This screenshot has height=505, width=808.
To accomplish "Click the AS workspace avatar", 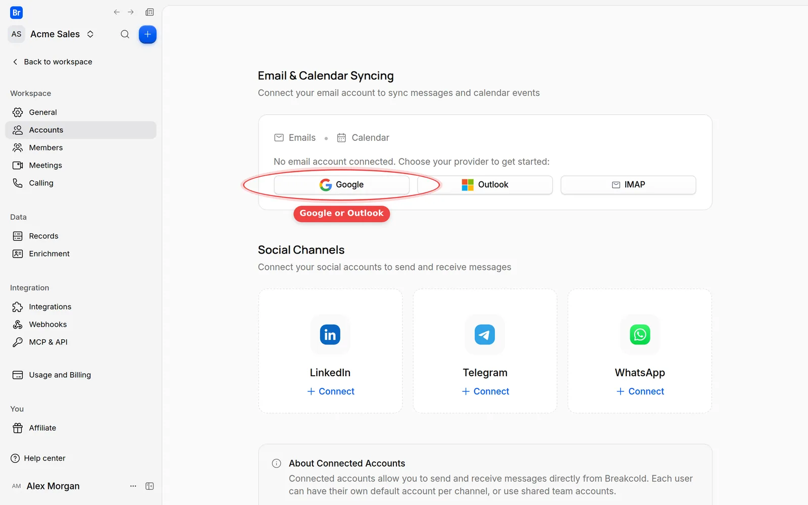I will point(17,34).
